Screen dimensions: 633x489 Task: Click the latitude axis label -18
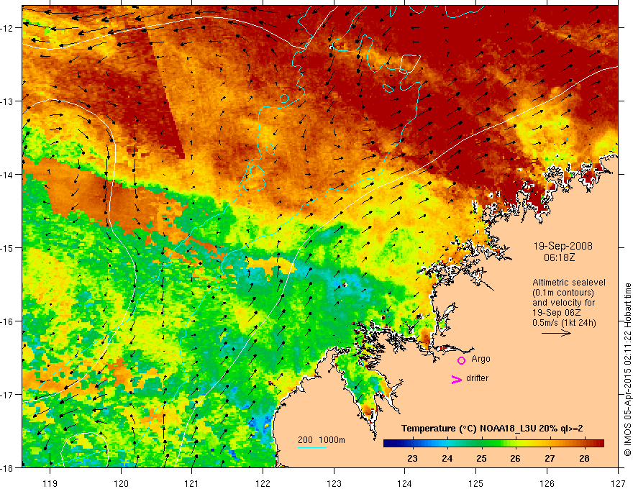(7, 467)
